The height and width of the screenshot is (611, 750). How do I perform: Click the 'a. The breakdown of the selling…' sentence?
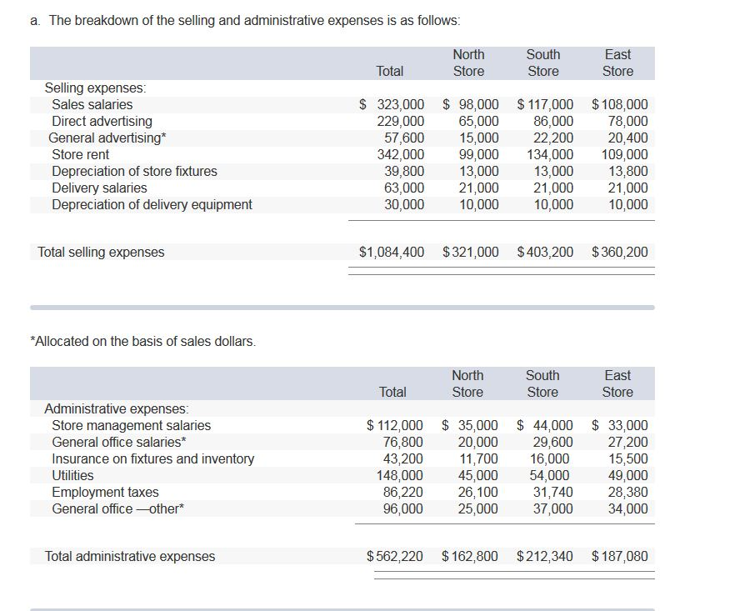[245, 21]
